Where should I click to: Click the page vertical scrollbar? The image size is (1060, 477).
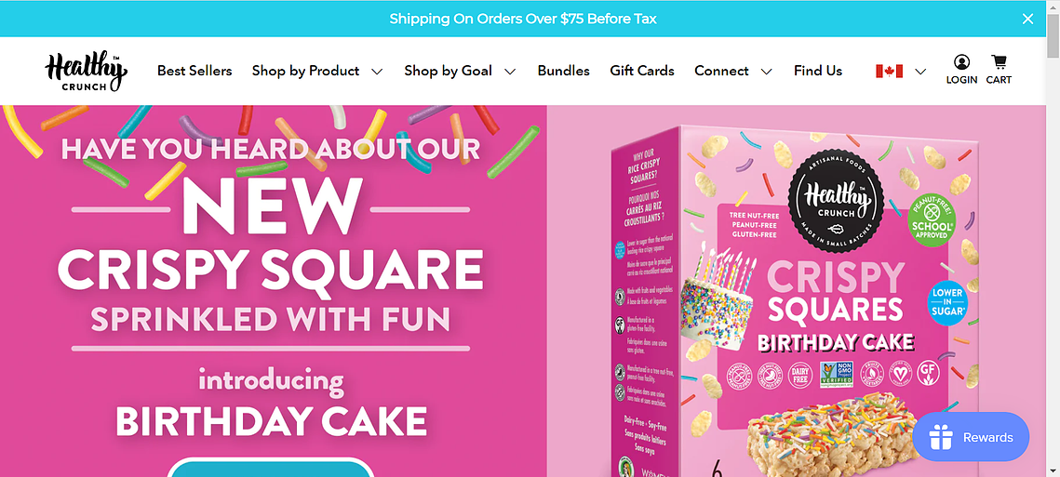click(1053, 238)
